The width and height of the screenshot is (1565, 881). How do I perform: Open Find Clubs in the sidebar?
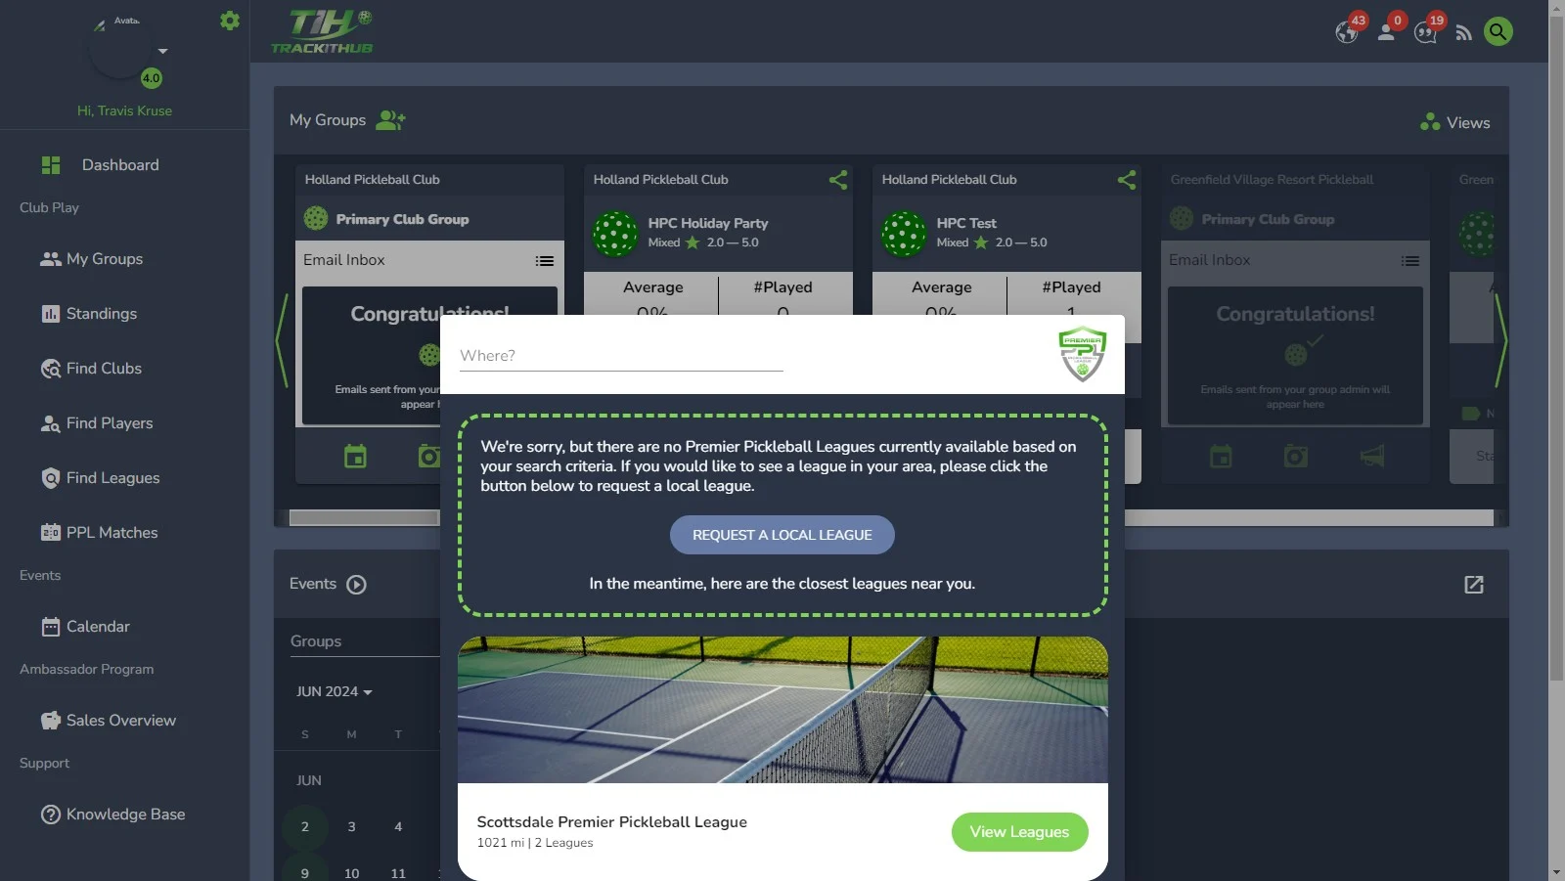91,369
